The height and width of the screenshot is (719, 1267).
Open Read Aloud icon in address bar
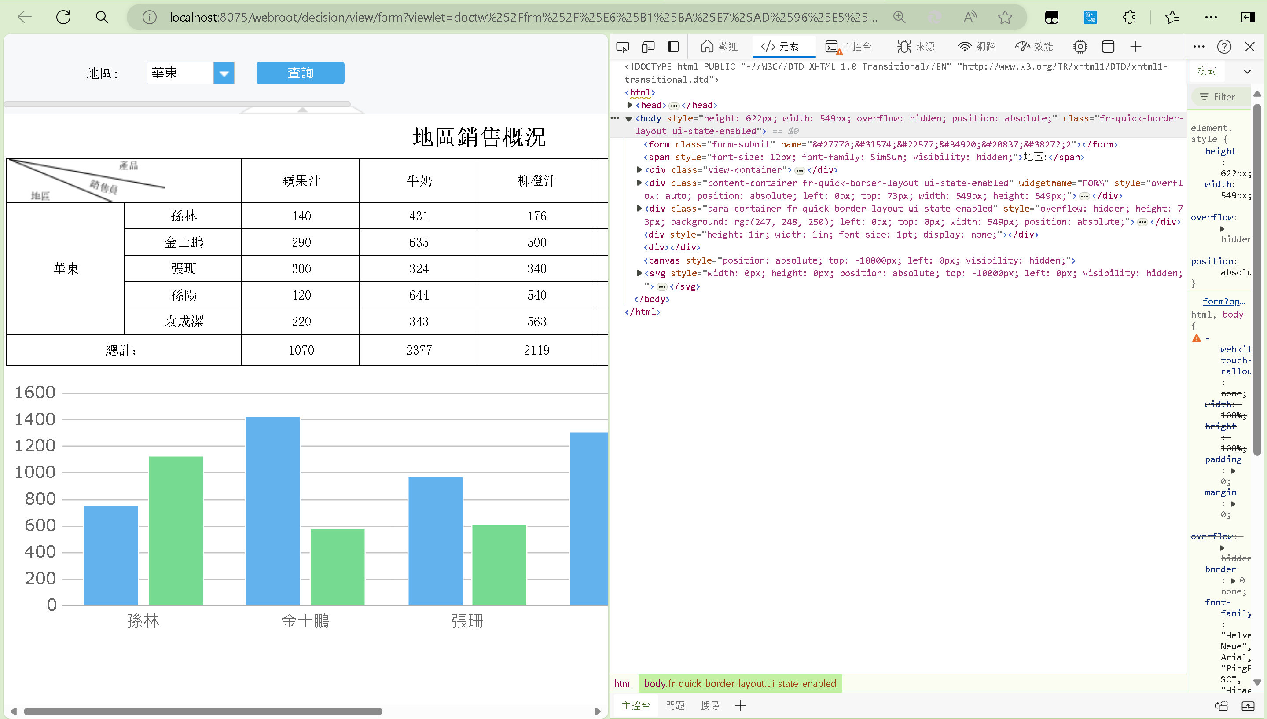pyautogui.click(x=970, y=17)
